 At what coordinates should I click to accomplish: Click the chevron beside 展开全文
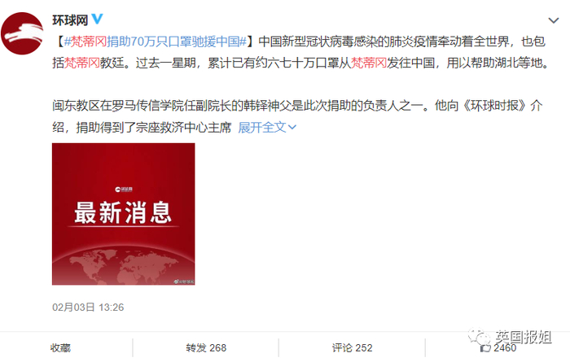tap(292, 128)
